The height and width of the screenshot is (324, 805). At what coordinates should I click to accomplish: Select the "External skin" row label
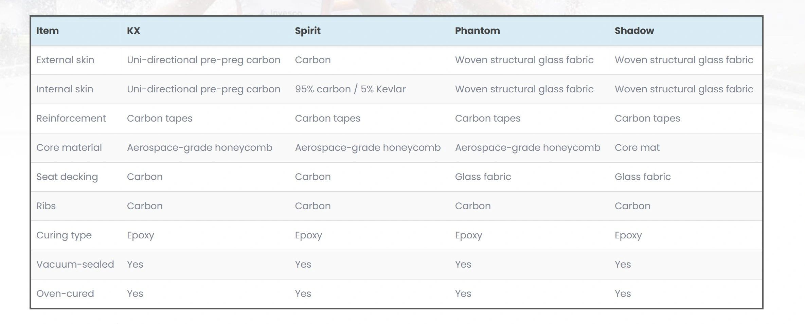click(x=65, y=60)
